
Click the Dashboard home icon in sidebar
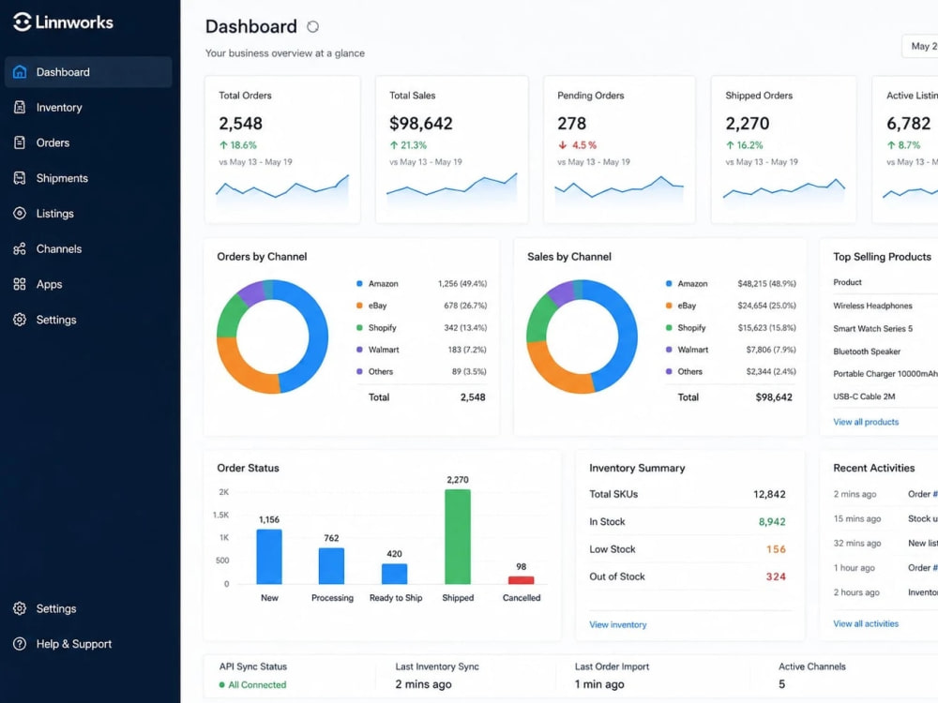coord(20,72)
